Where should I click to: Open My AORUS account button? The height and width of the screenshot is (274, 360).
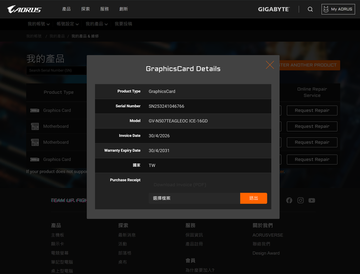click(338, 9)
